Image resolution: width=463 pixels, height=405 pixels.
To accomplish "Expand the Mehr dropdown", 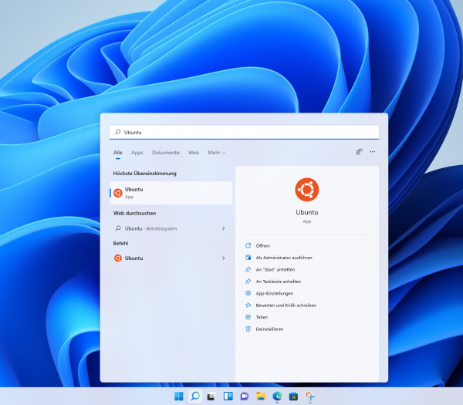I will [216, 153].
